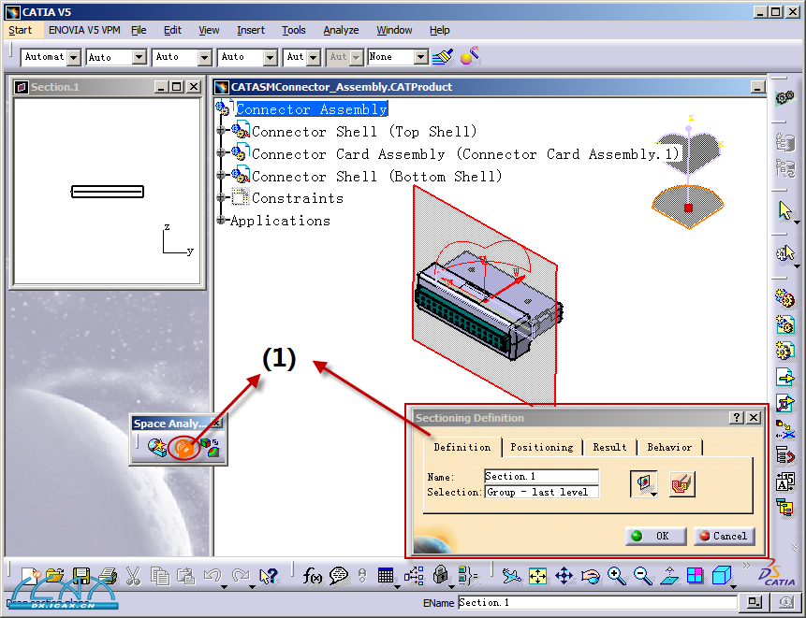Click the Assembly Design gears workbench icon

click(x=784, y=97)
